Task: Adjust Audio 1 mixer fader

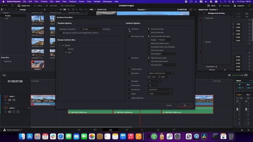Action: coord(237,109)
